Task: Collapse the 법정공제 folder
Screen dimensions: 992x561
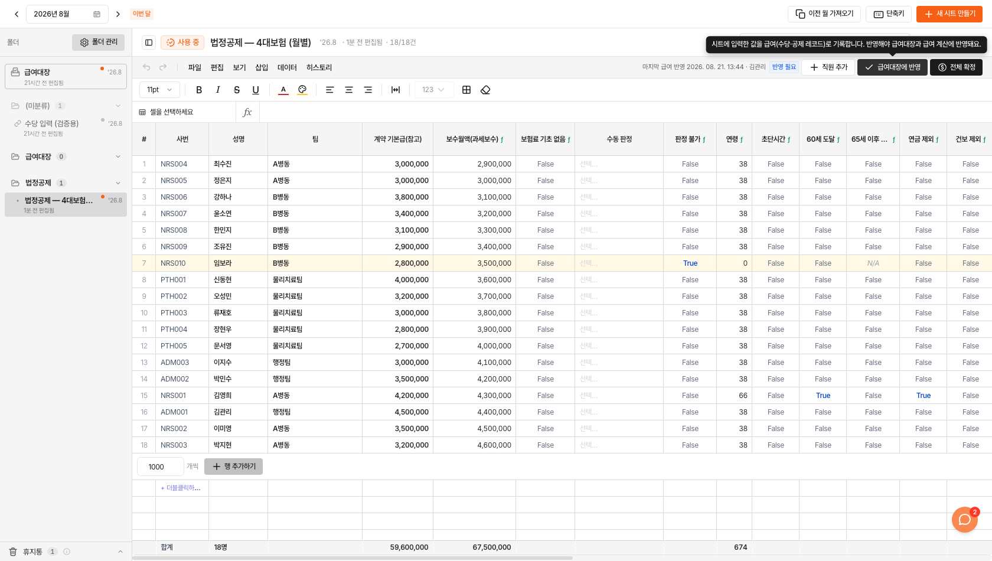Action: click(118, 183)
